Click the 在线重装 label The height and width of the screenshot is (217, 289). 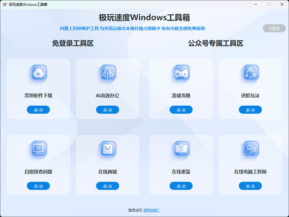coord(181,172)
